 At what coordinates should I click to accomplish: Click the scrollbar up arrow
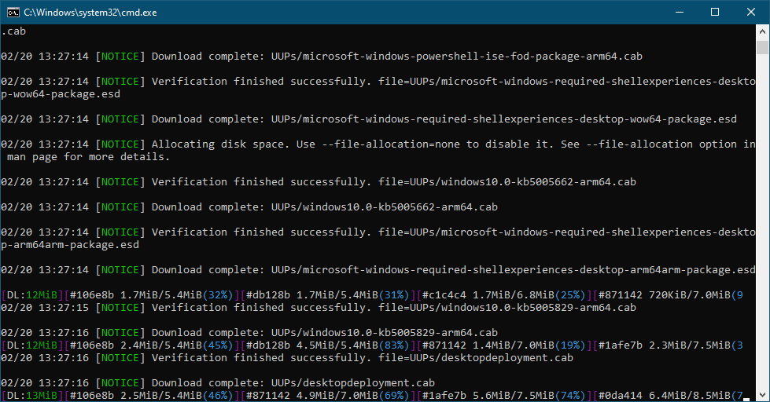pyautogui.click(x=762, y=31)
